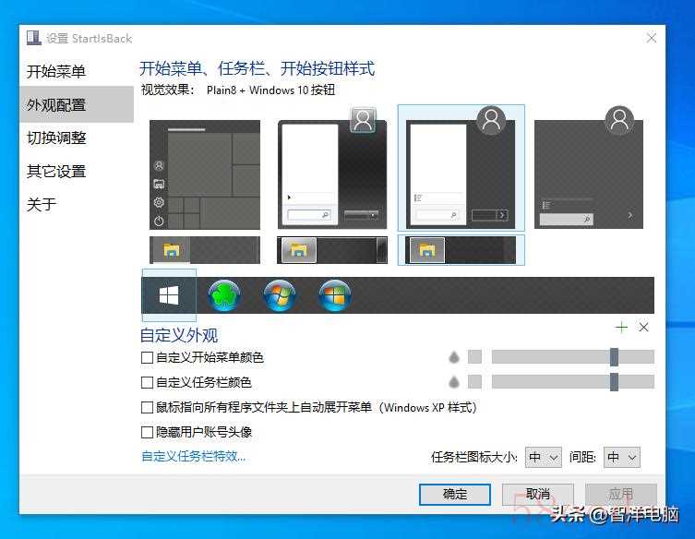Pick the Windows 7 taskbar style preview
This screenshot has width=695, height=539.
332,250
